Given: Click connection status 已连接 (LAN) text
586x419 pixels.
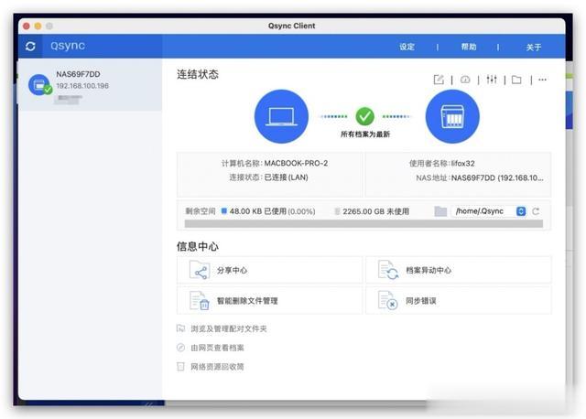Looking at the screenshot, I should 287,177.
